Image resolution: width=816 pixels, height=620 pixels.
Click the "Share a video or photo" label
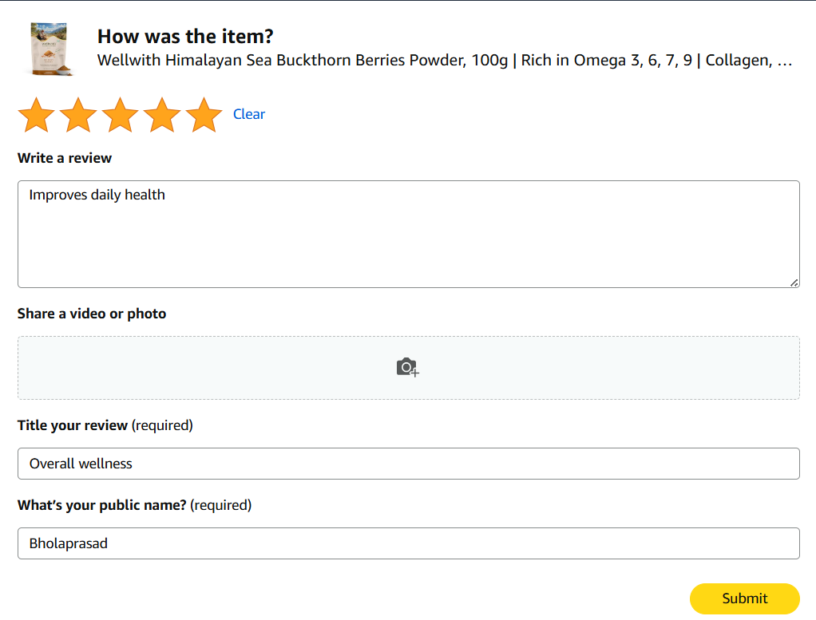[92, 314]
